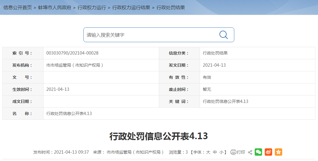Image resolution: width=318 pixels, height=161 pixels.
Task: Focus the keyword search input field
Action: 151,35
